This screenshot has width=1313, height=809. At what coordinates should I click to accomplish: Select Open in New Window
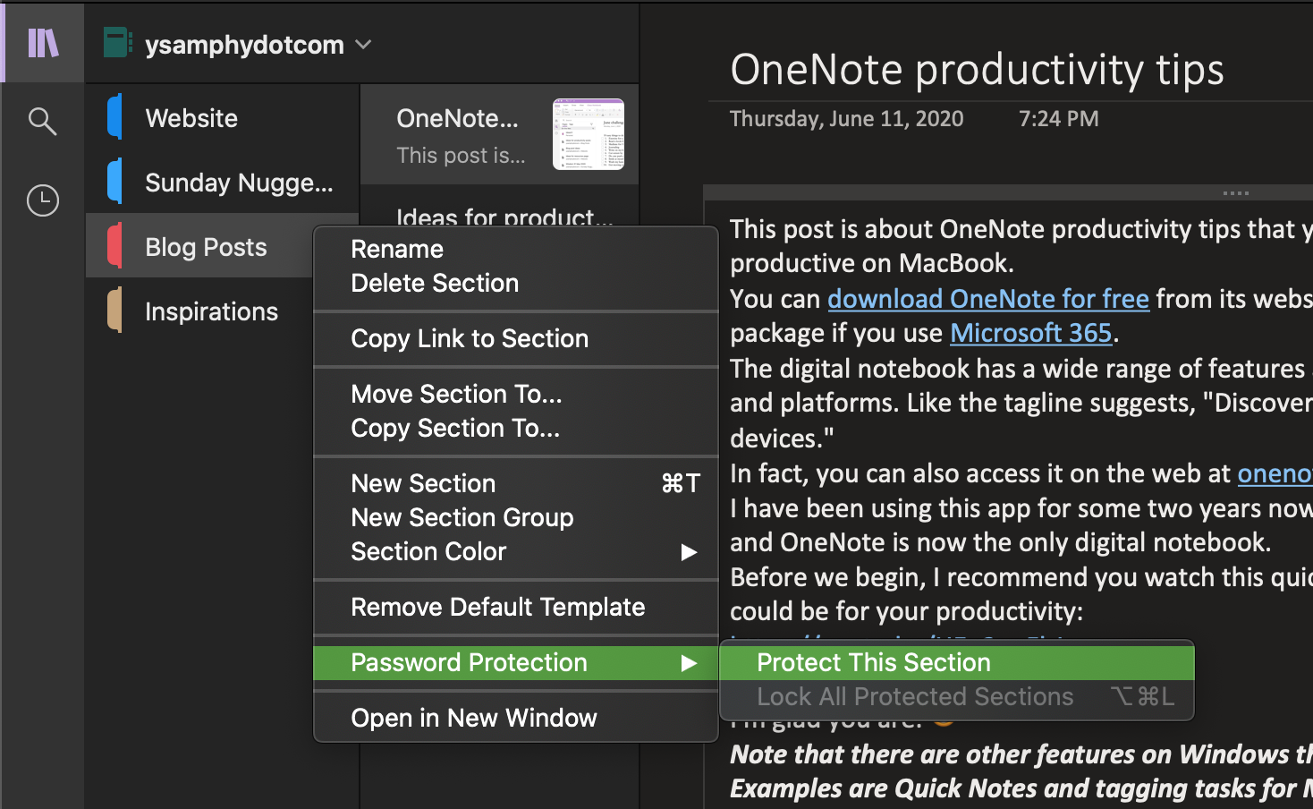point(516,718)
